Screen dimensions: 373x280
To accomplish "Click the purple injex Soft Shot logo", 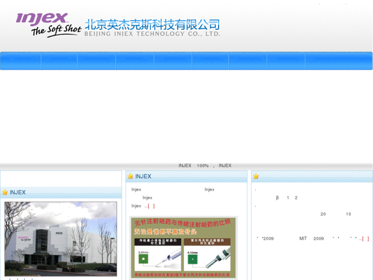I will point(49,25).
